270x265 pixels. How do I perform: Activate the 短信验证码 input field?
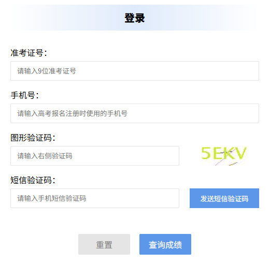click(x=95, y=198)
